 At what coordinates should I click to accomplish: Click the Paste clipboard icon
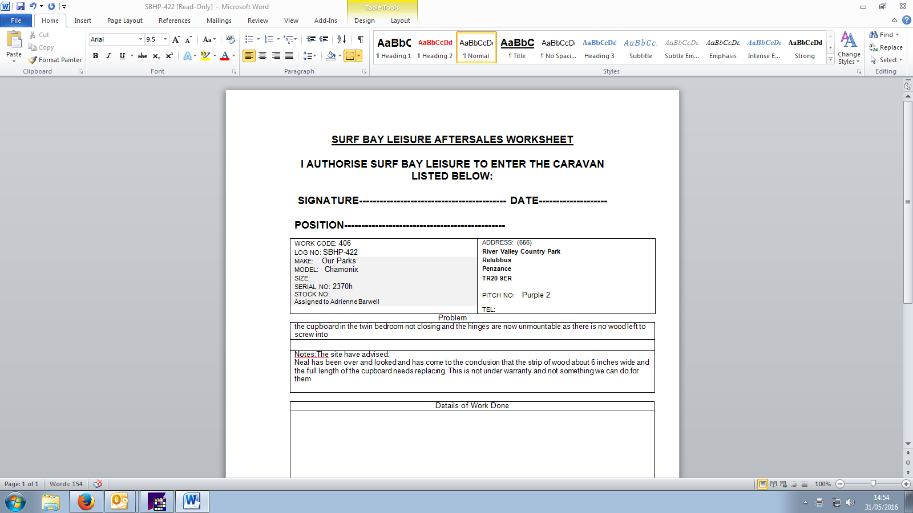(14, 40)
